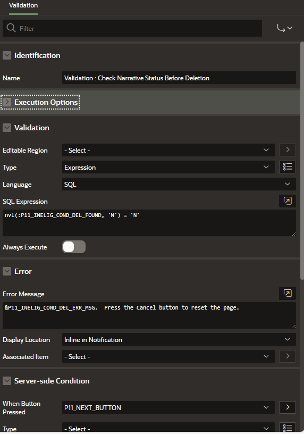The width and height of the screenshot is (304, 434).
Task: Open Server-side Condition Type quick pick icon
Action: pos(288,428)
